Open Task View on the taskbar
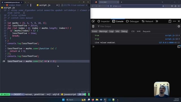The image size is (181, 102). coord(89,100)
